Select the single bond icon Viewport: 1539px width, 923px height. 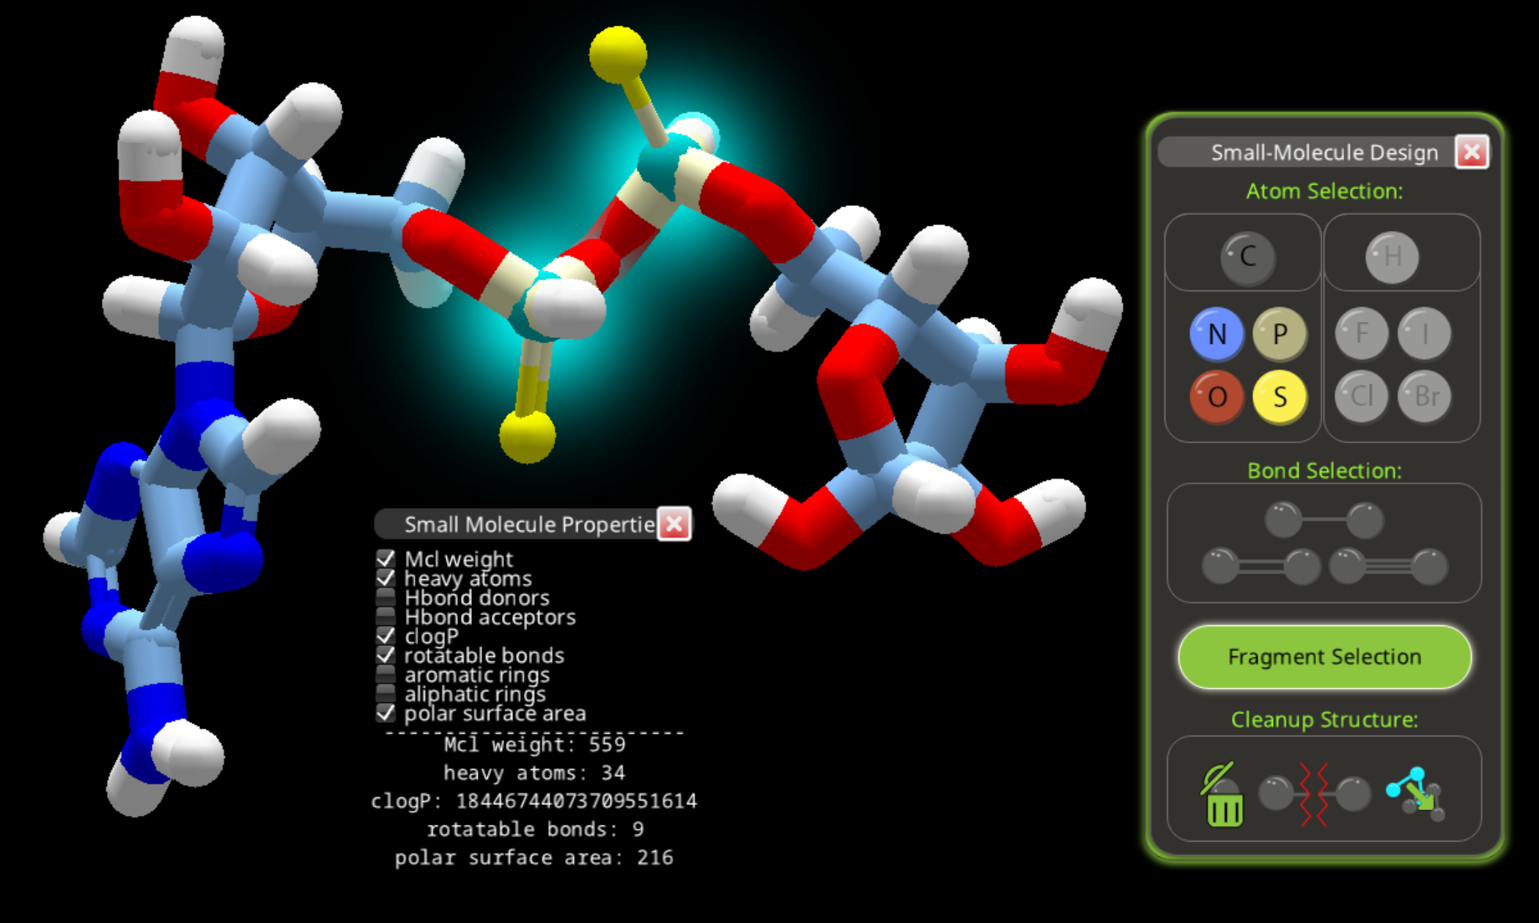pyautogui.click(x=1324, y=520)
